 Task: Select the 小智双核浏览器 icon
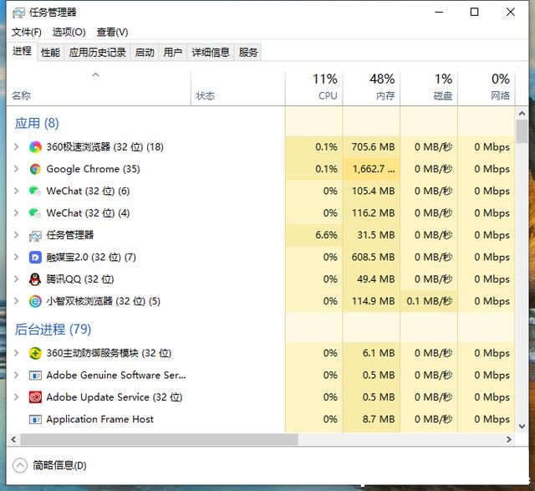(35, 301)
